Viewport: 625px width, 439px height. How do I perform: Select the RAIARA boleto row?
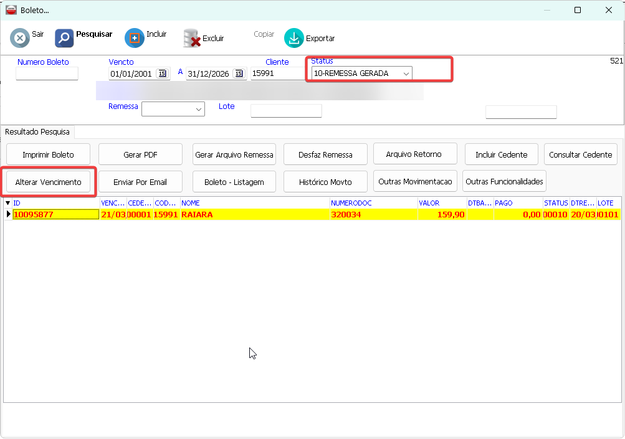tap(249, 214)
